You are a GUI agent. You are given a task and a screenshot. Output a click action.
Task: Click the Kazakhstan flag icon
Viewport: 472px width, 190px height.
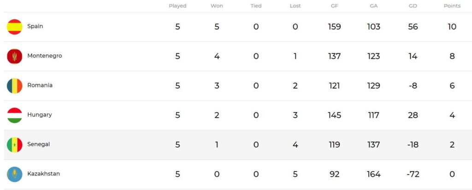pyautogui.click(x=15, y=174)
